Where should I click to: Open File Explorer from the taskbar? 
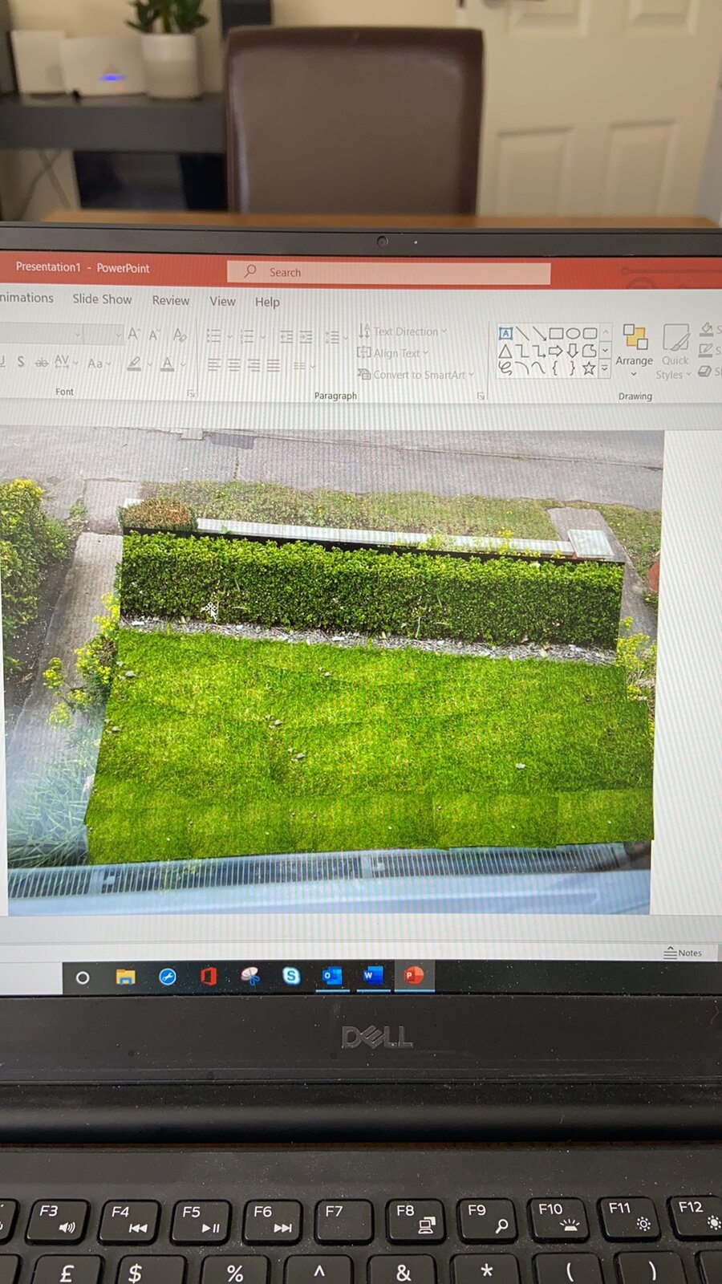[x=125, y=977]
